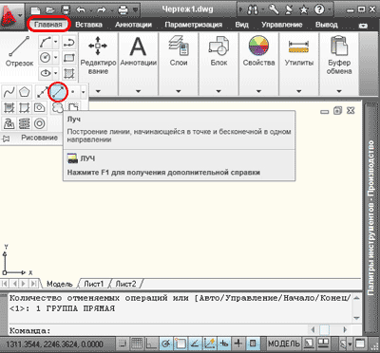This screenshot has width=380, height=353.
Task: Toggle Grid display in status bar
Action: coord(137,344)
